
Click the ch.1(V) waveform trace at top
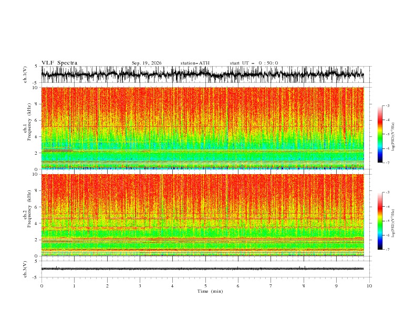[x=202, y=74]
